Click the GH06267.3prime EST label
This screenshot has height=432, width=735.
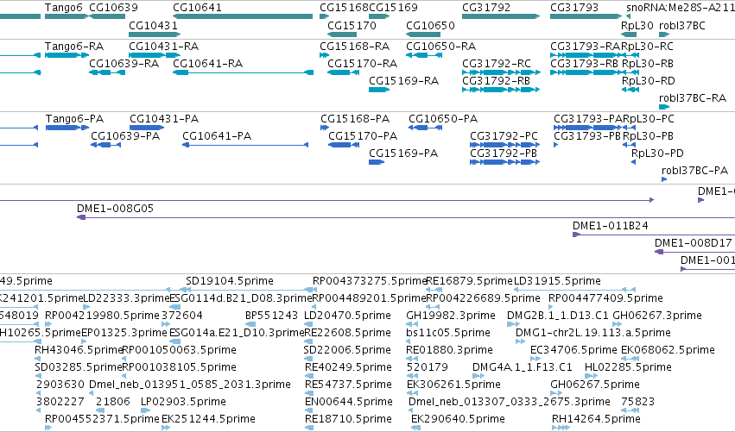coord(657,316)
